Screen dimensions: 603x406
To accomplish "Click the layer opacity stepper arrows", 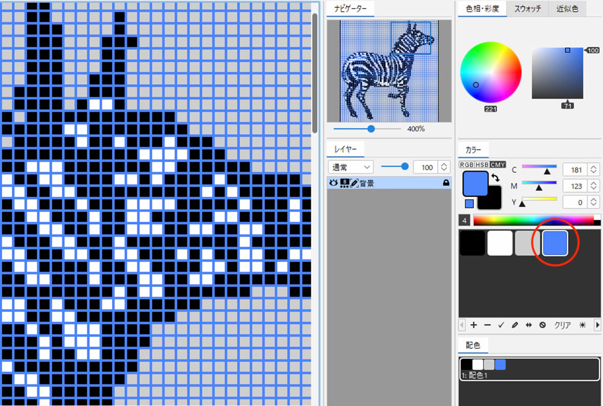I will pos(444,167).
